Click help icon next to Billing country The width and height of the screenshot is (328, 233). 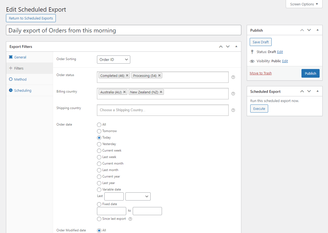point(233,94)
